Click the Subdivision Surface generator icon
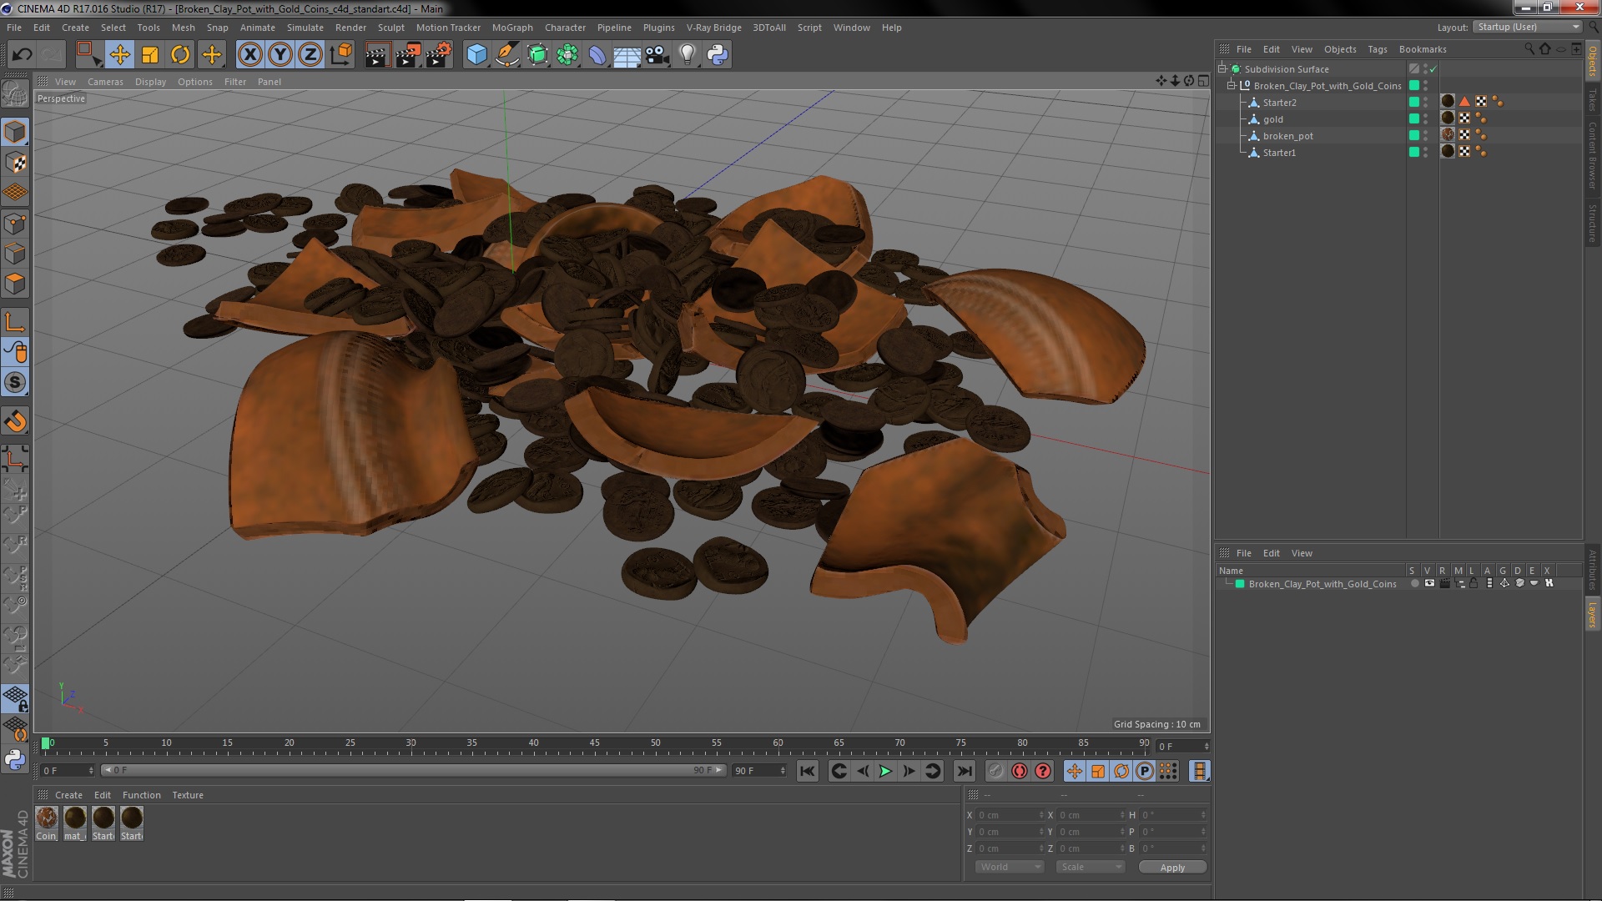Image resolution: width=1602 pixels, height=901 pixels. pyautogui.click(x=537, y=55)
